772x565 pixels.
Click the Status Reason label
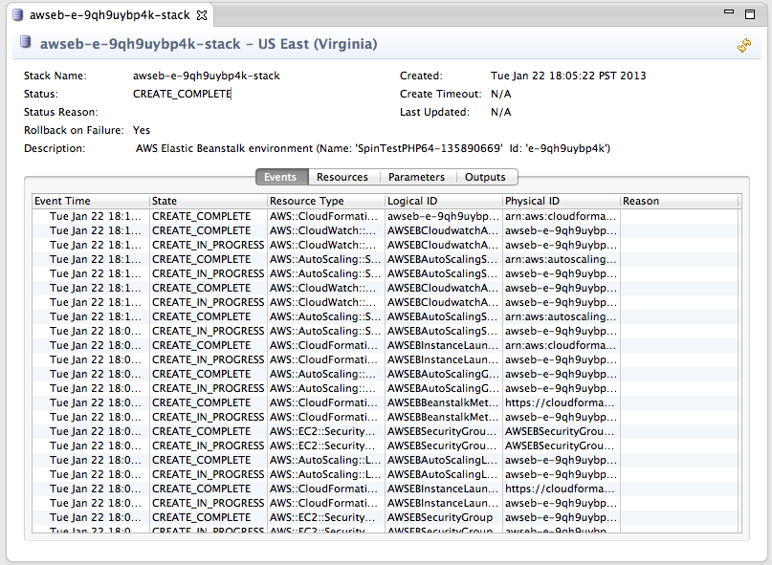coord(61,112)
